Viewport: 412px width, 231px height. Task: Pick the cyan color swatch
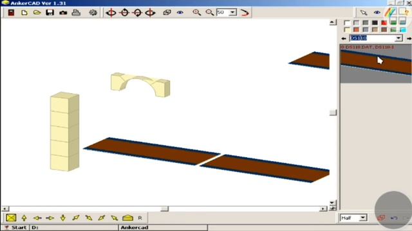[403, 30]
